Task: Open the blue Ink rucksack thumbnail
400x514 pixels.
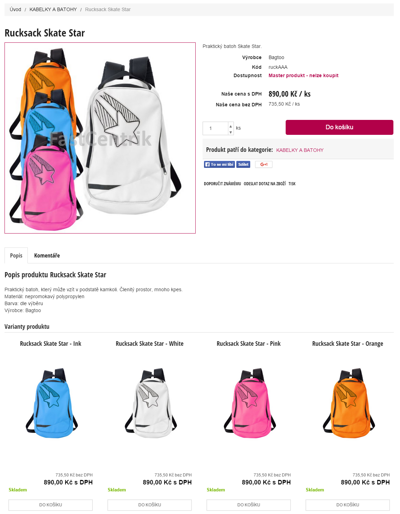Action: pyautogui.click(x=51, y=403)
